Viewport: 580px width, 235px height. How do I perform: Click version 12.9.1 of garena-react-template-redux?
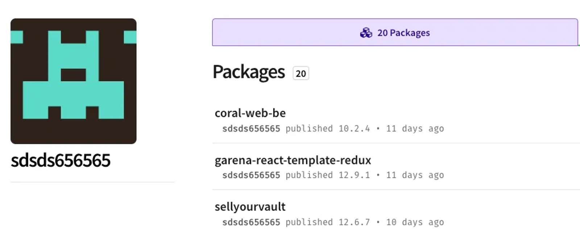pos(354,175)
